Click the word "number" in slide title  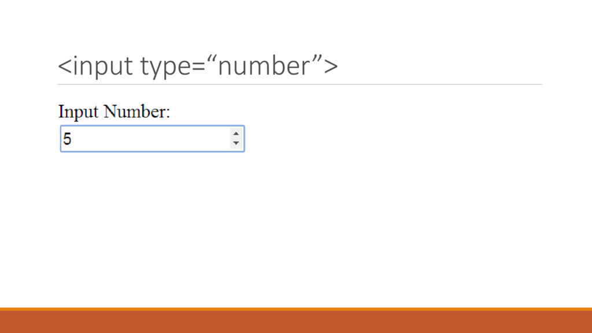pos(263,66)
